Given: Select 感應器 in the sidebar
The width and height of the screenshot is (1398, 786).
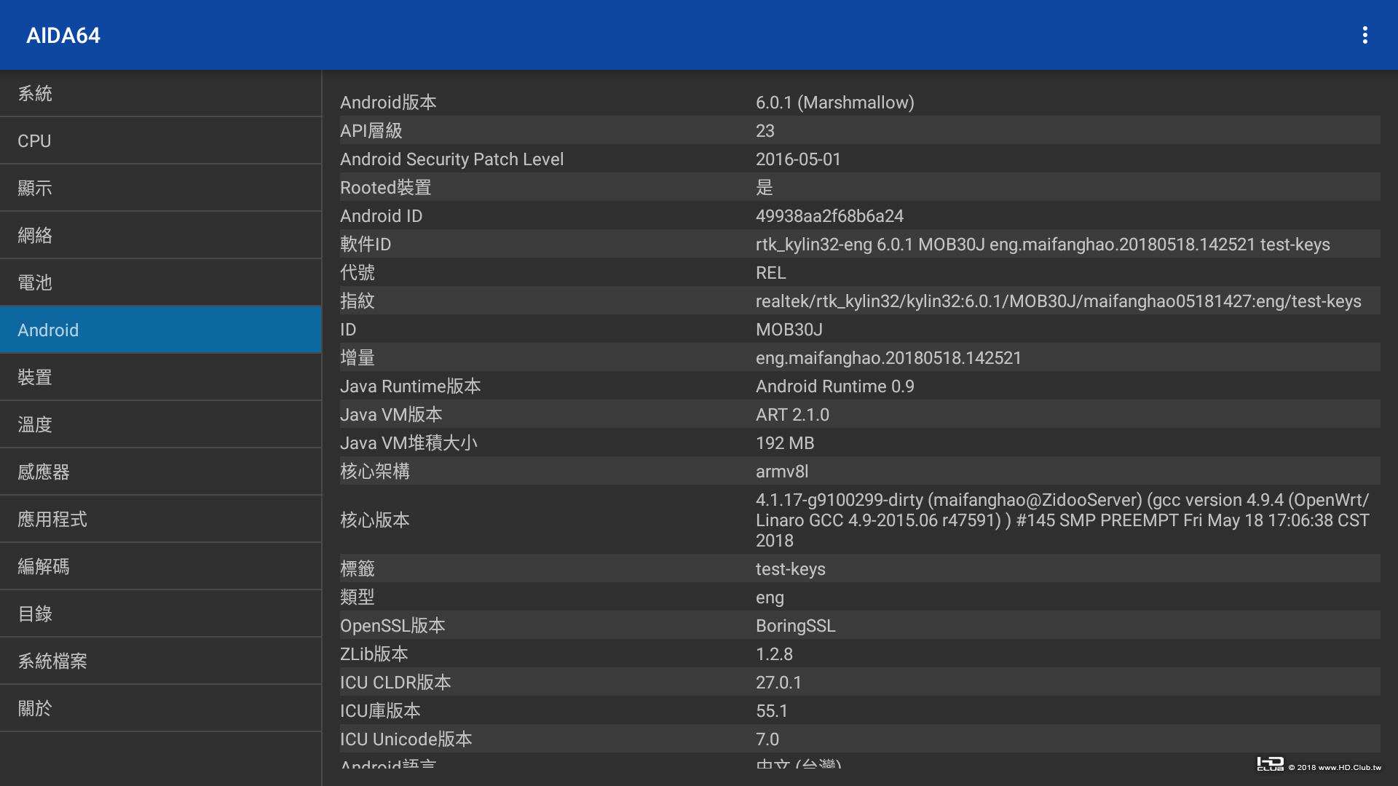Looking at the screenshot, I should (160, 472).
